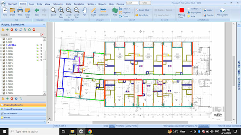
Task: Open the Page ribbon tab
Action: (x=31, y=4)
